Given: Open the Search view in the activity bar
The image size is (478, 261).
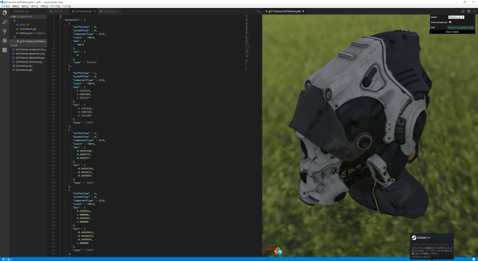Looking at the screenshot, I should point(5,22).
